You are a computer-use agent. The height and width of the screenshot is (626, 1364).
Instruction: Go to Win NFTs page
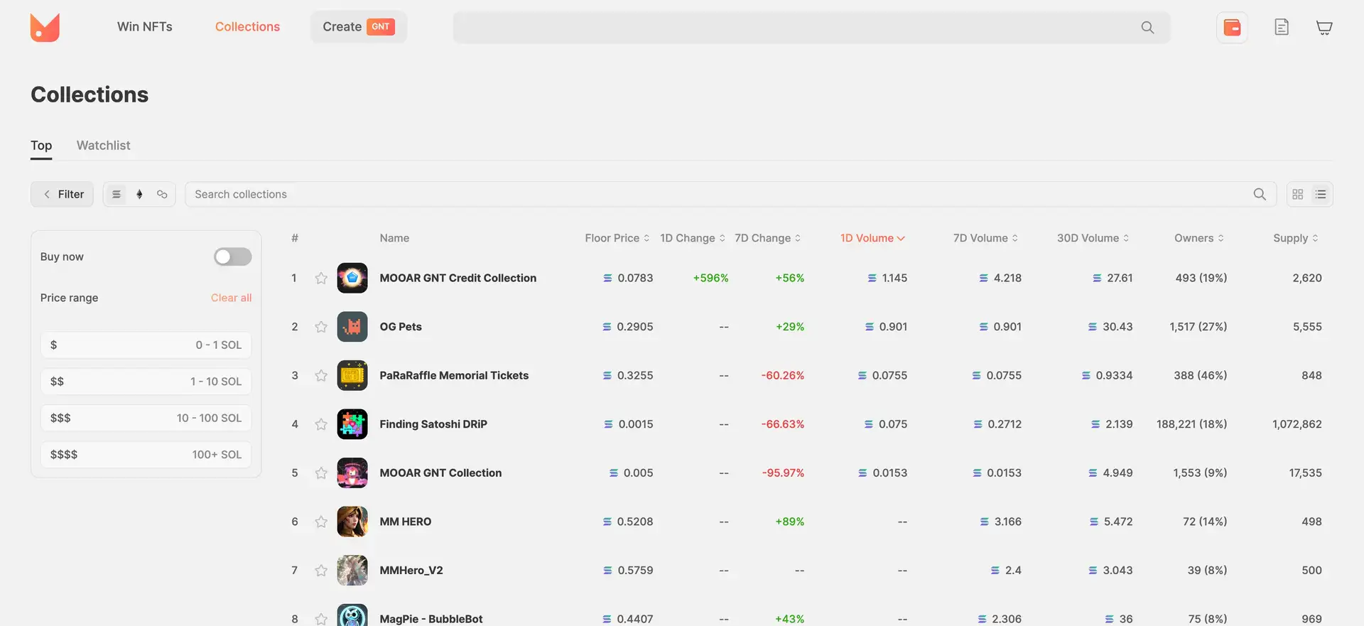[x=145, y=27]
